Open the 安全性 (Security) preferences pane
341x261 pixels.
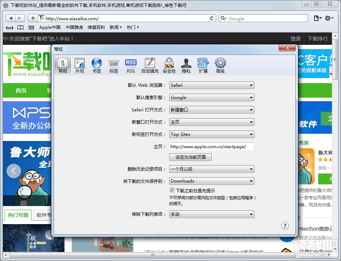coord(169,65)
